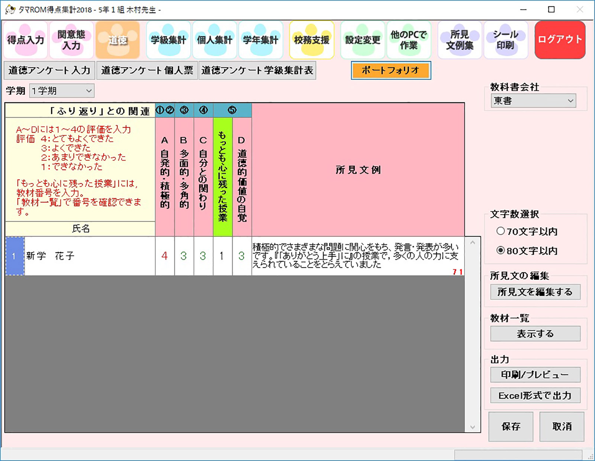Image resolution: width=595 pixels, height=461 pixels.
Task: Open the 校務支援 paw button
Action: click(312, 40)
